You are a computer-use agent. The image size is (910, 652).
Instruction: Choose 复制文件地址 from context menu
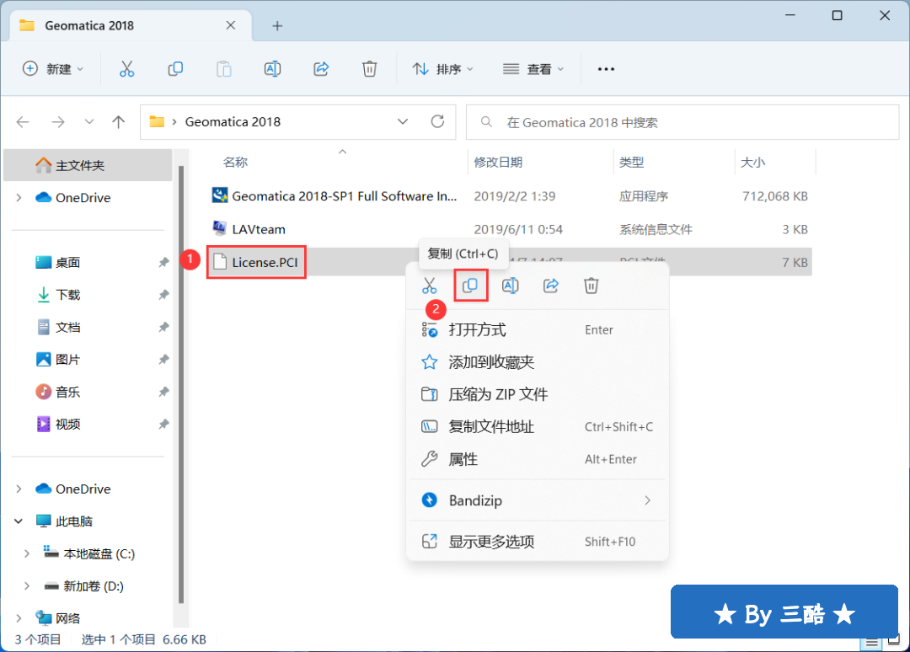click(x=538, y=427)
